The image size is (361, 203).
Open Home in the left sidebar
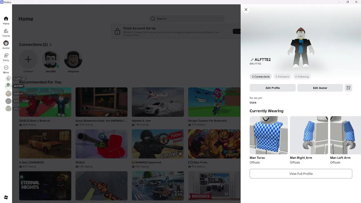tap(6, 21)
